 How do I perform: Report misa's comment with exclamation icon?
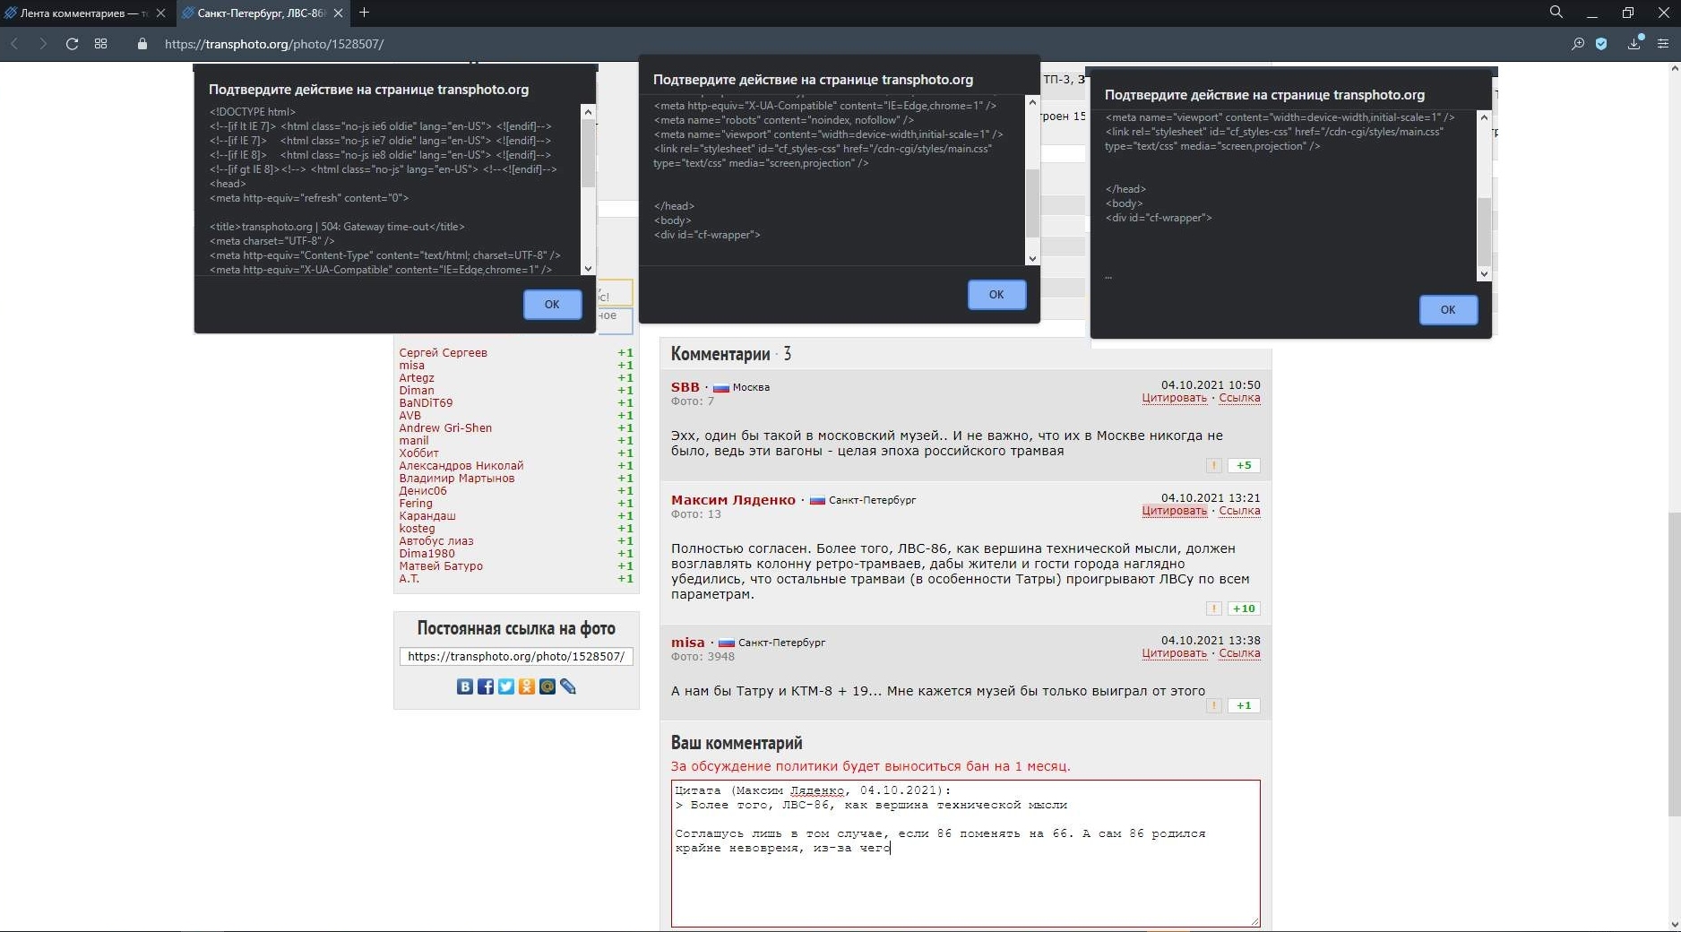(1213, 705)
